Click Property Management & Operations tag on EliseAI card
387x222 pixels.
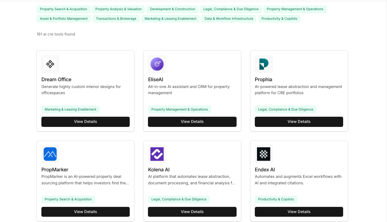click(x=180, y=109)
